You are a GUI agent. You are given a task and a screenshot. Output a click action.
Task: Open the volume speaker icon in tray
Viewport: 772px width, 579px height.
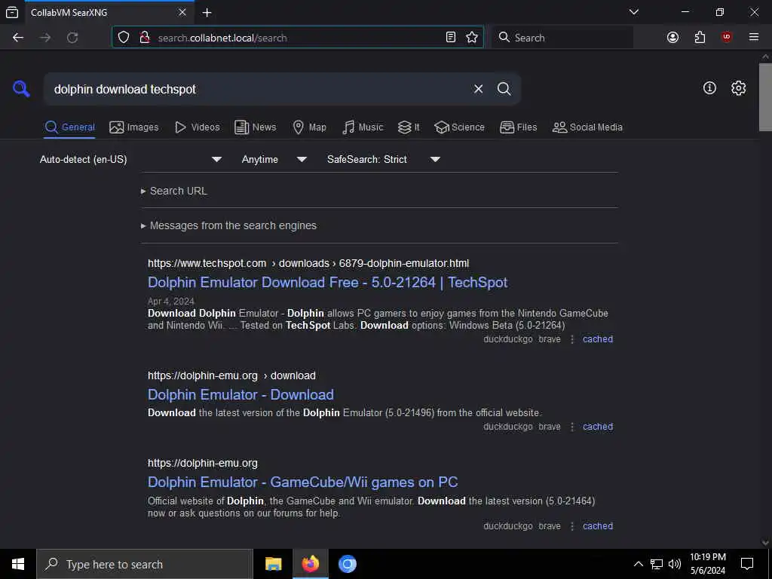(x=674, y=564)
